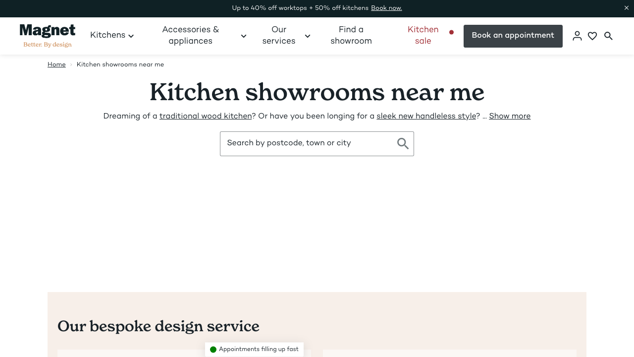Expand Our services dropdown chevron
The width and height of the screenshot is (634, 357).
pyautogui.click(x=307, y=36)
